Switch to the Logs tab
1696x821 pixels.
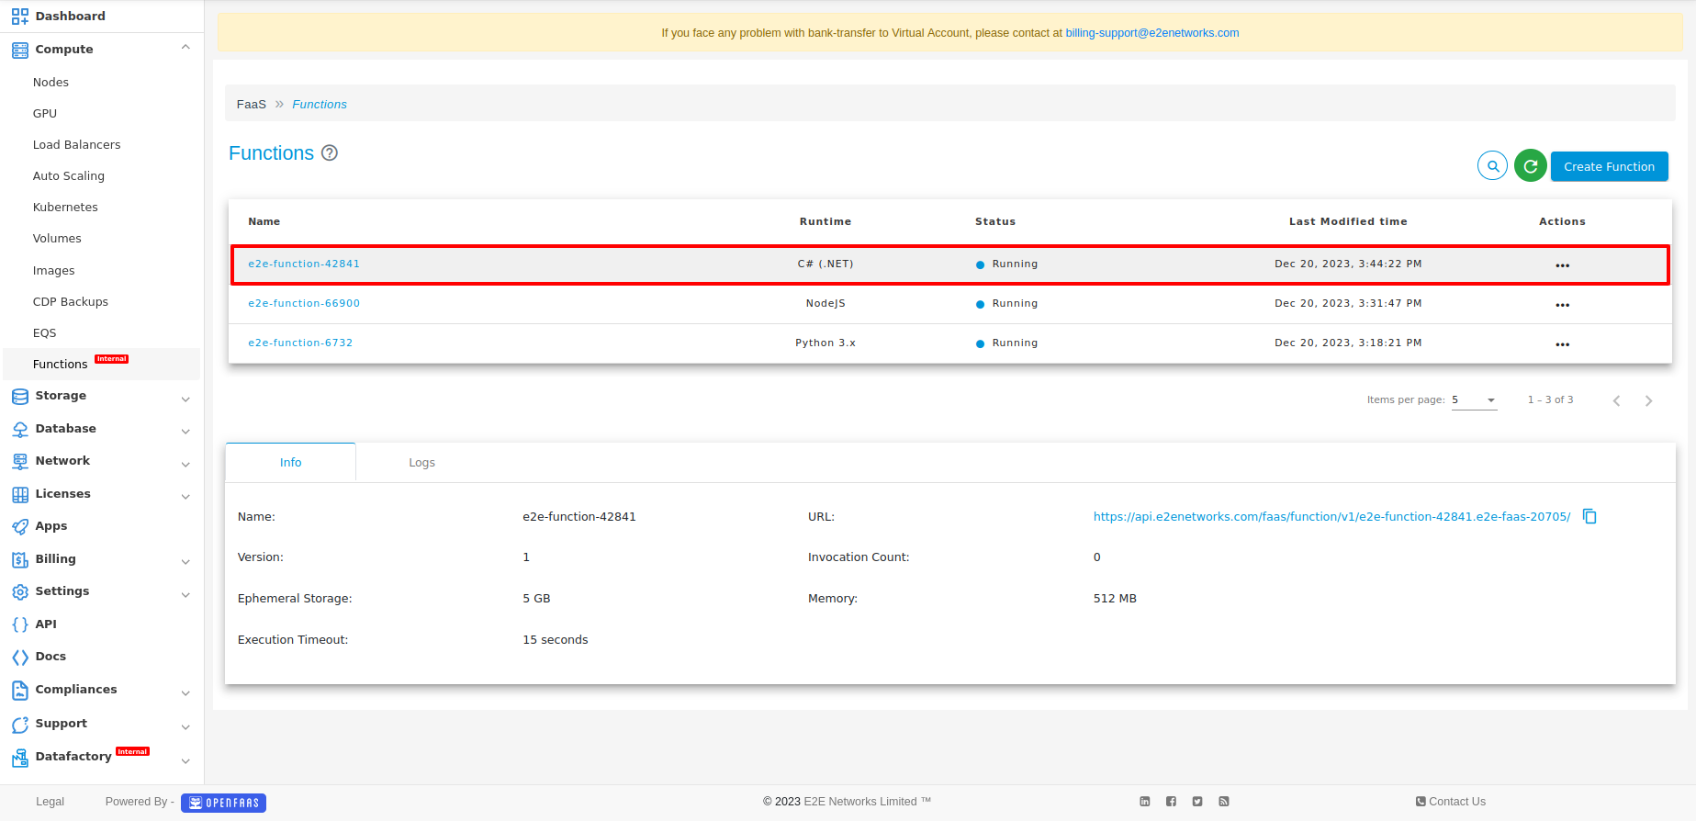pos(421,463)
